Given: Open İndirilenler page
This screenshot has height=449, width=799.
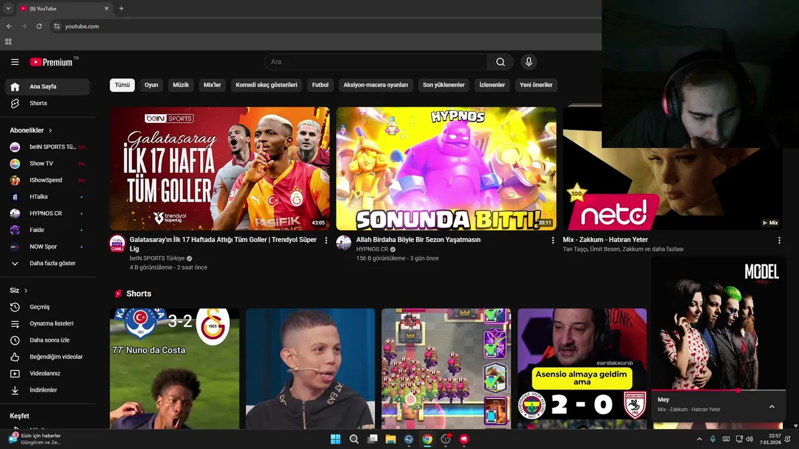Looking at the screenshot, I should (47, 390).
